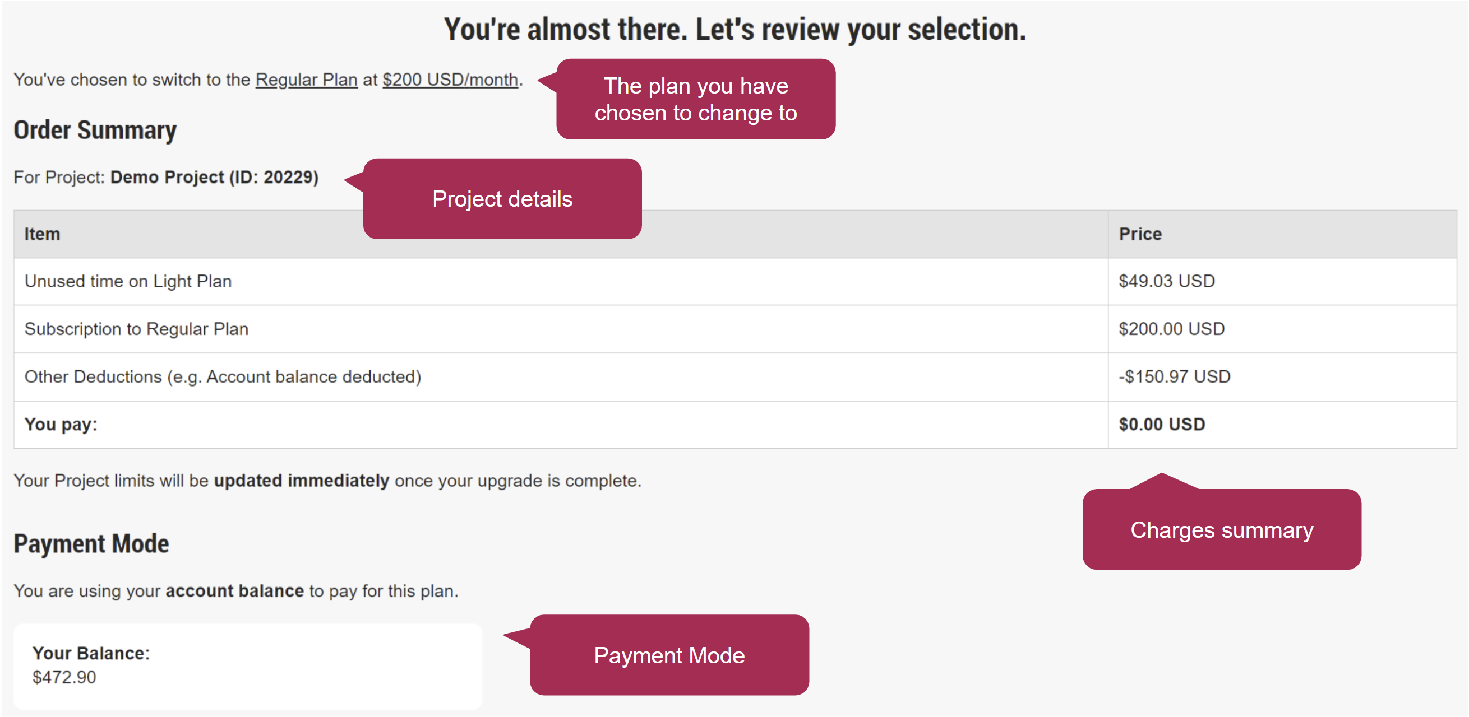This screenshot has height=717, width=1469.
Task: Open the Regular Plan link
Action: pos(306,80)
